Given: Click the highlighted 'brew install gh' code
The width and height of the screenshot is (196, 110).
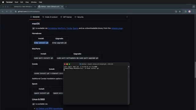Looking at the screenshot, I should (x=41, y=43).
